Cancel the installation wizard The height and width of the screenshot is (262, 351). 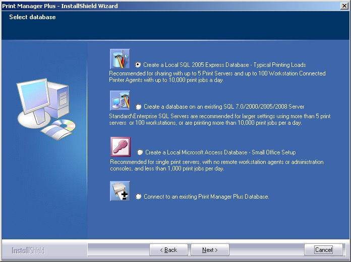click(x=323, y=250)
